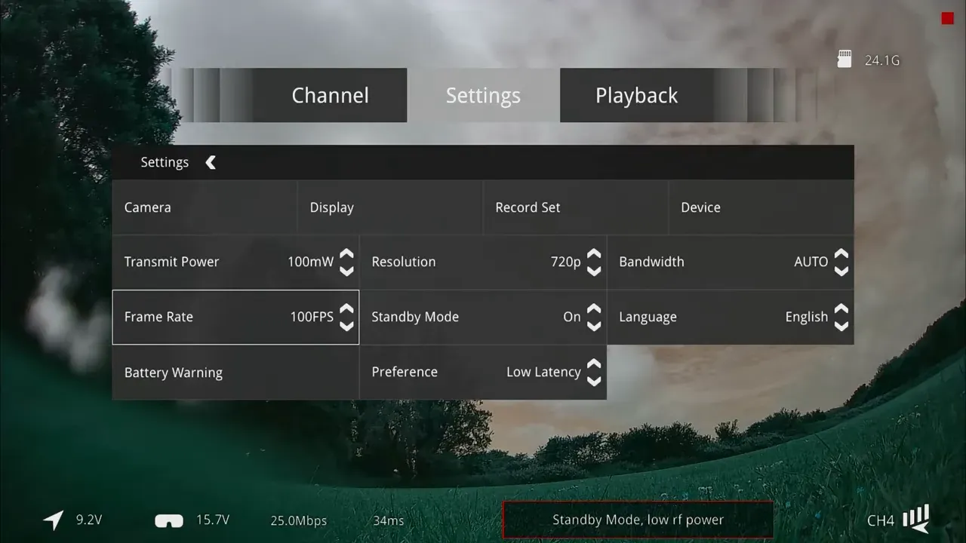Image resolution: width=966 pixels, height=543 pixels.
Task: Click the 24.1G storage remaining text
Action: click(x=882, y=60)
